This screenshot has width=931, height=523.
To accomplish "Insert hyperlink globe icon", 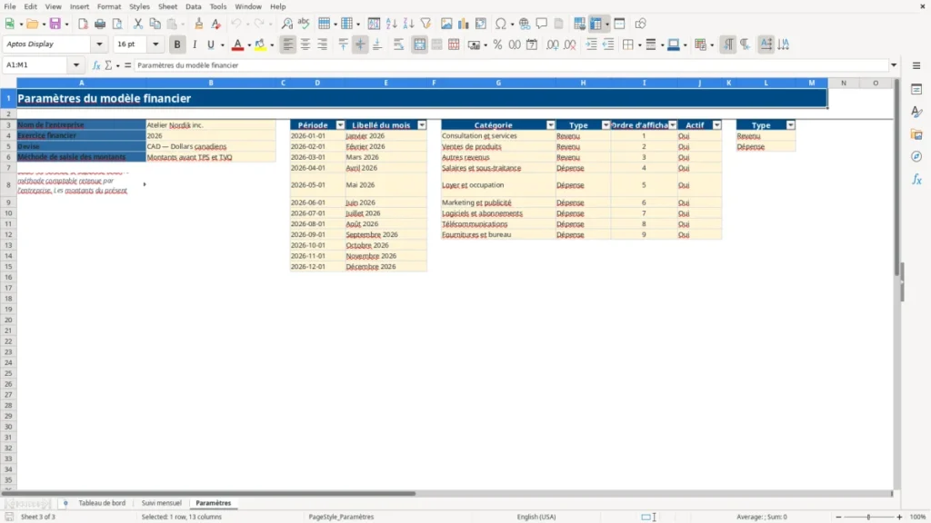I will 525,24.
